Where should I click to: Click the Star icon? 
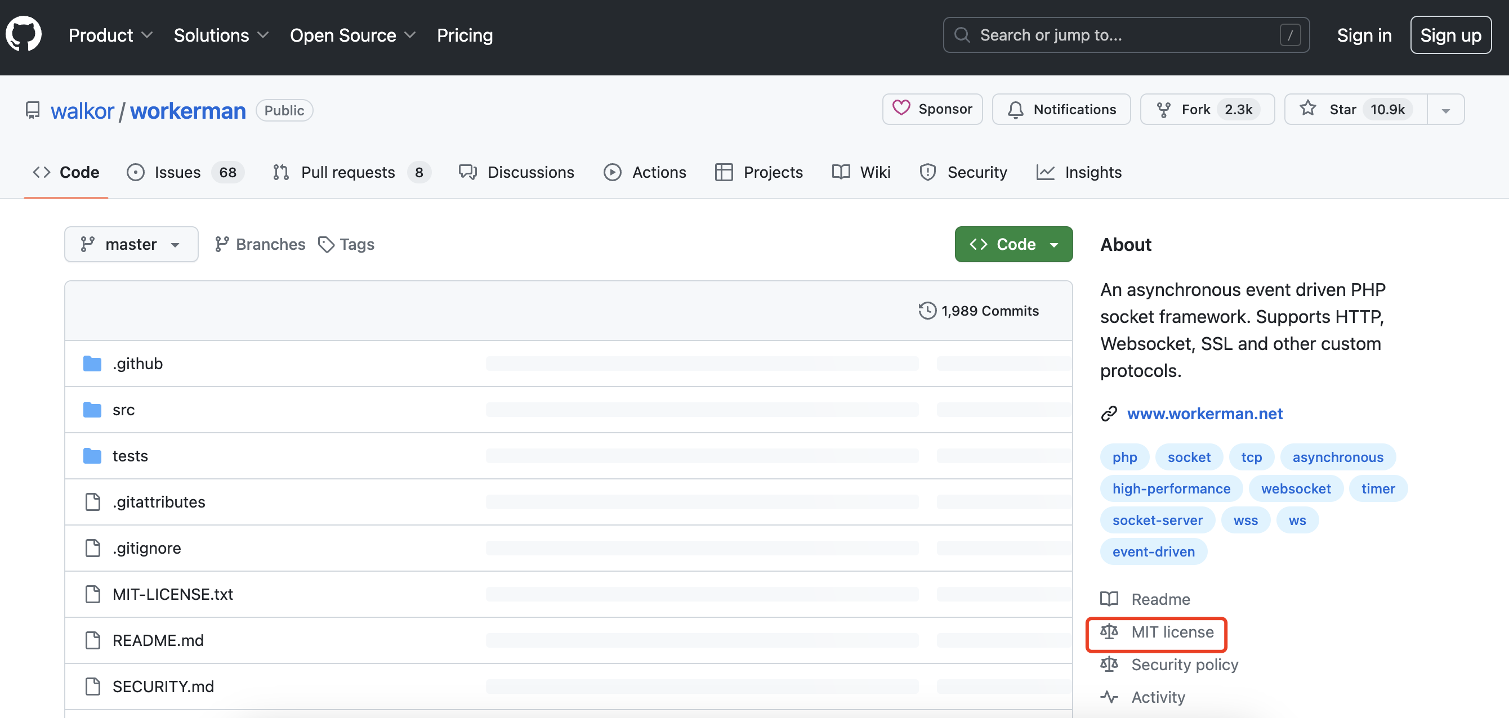click(x=1307, y=109)
